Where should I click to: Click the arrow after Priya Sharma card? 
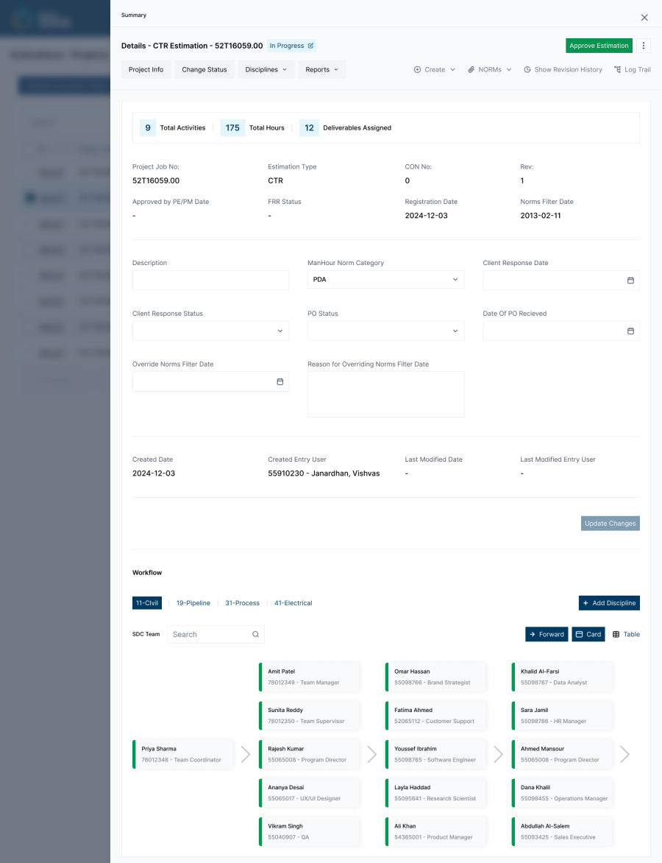(246, 754)
